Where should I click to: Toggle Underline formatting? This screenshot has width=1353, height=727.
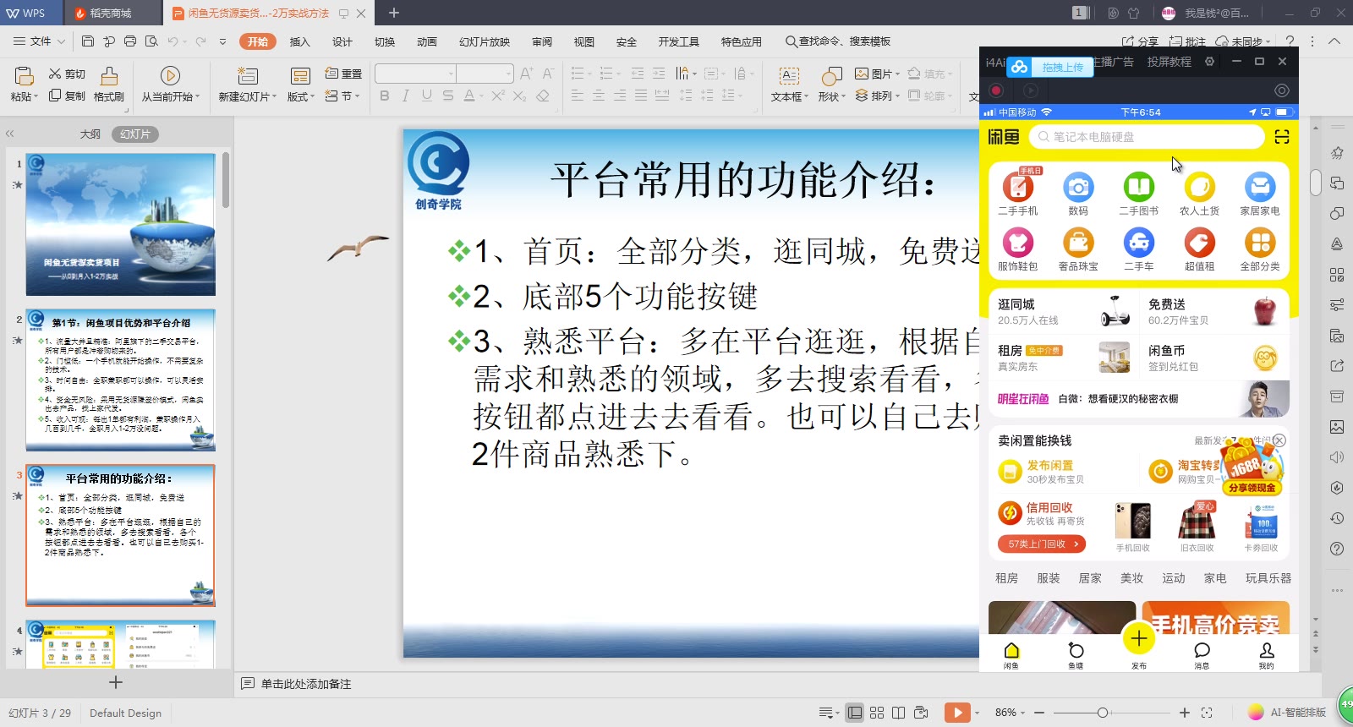(x=427, y=96)
